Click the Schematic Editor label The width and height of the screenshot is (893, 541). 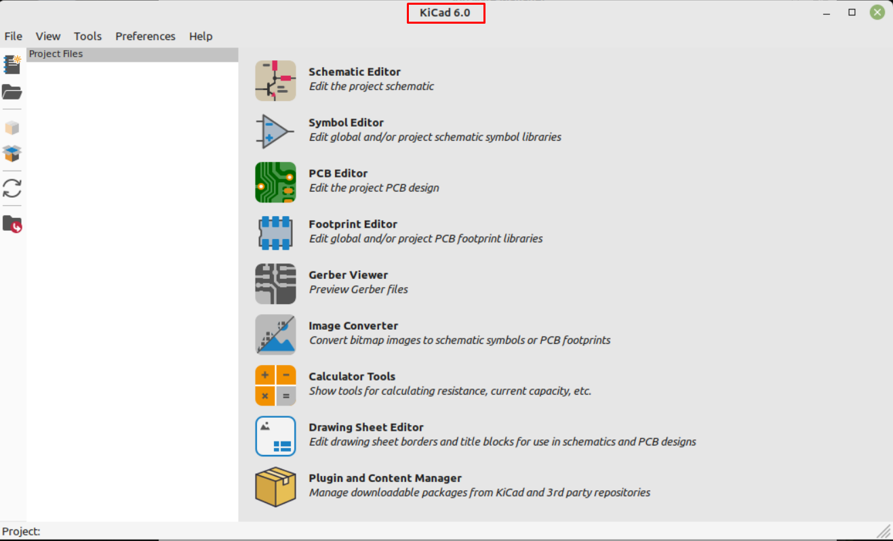[355, 72]
